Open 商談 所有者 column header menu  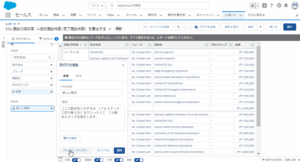pyautogui.click(x=85, y=45)
